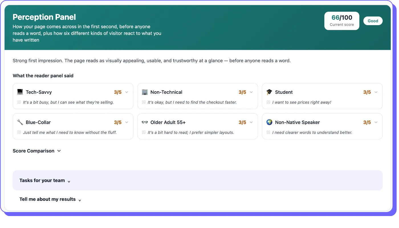Click the Older Adult 55+ 3/5 score
Viewport: 399px width, 228px height.
(242, 122)
